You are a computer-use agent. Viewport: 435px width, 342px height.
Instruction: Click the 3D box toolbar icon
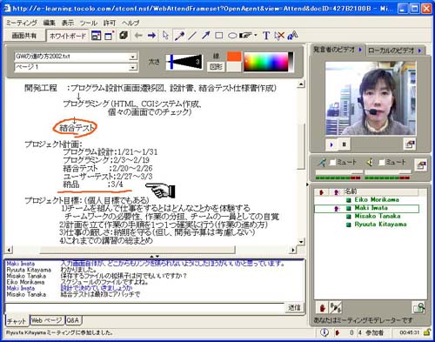click(x=124, y=36)
